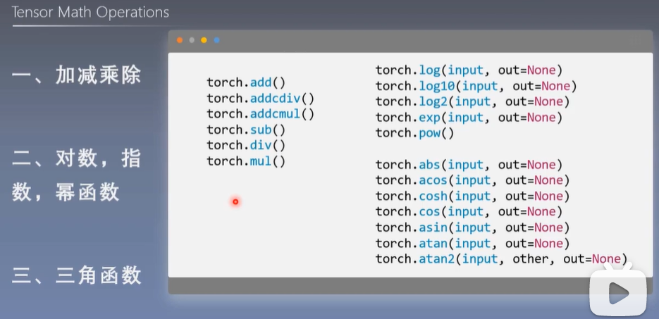Click the gray dot in window titlebar
This screenshot has width=659, height=319.
[192, 40]
